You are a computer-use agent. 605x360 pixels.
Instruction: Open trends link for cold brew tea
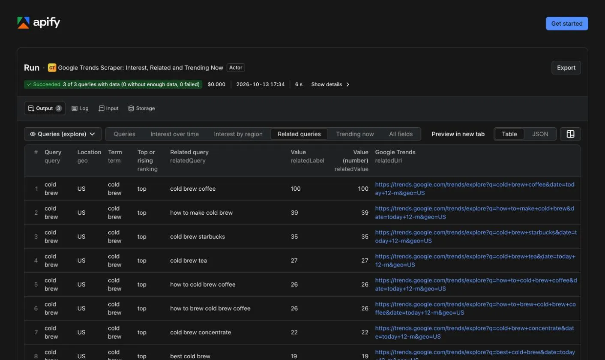[475, 261]
